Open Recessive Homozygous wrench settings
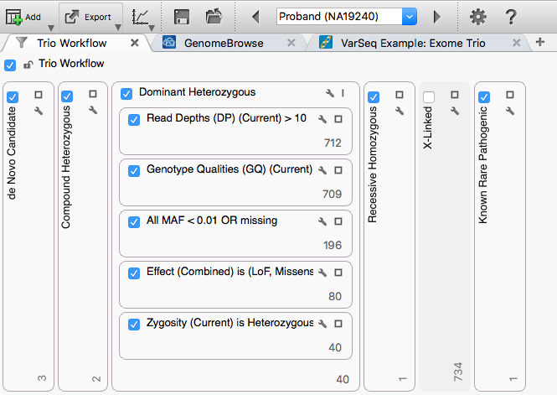557x395 pixels. pyautogui.click(x=400, y=111)
